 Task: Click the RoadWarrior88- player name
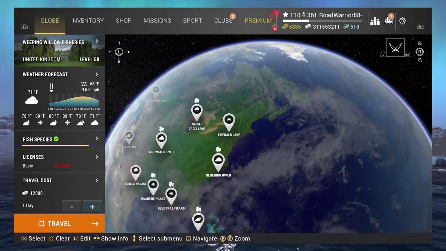click(340, 15)
